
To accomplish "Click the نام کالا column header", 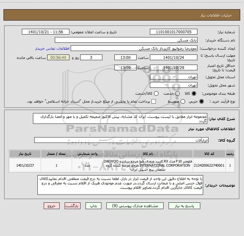I will pos(148,154).
